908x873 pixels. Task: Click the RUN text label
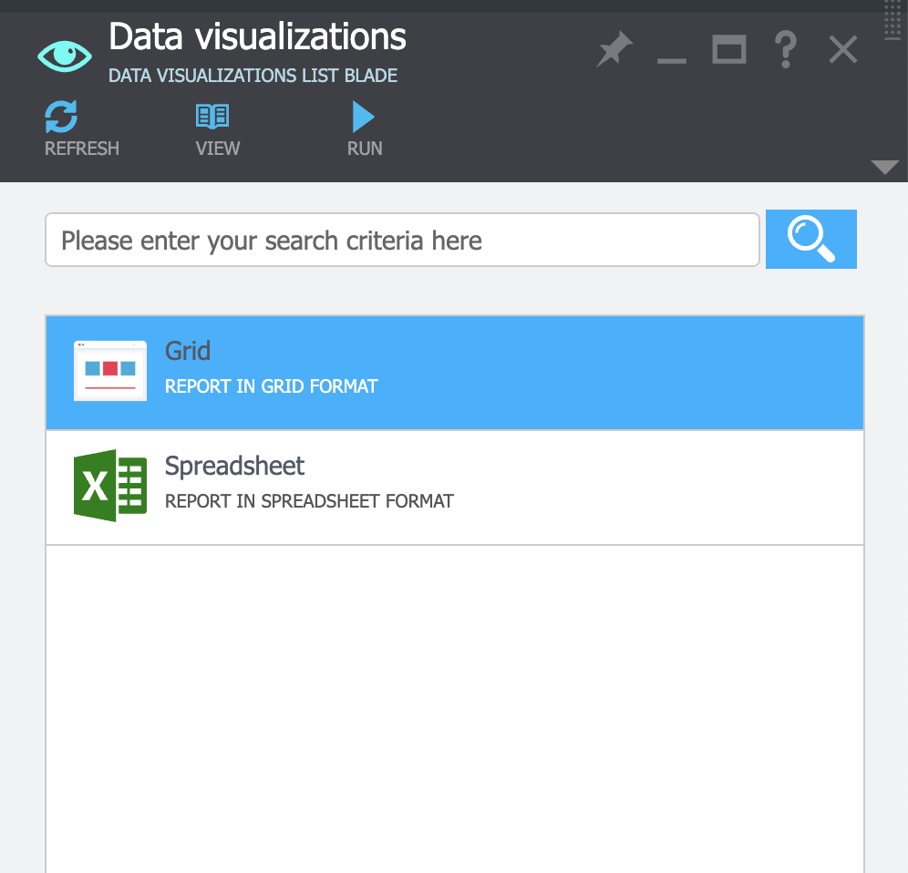pos(365,149)
